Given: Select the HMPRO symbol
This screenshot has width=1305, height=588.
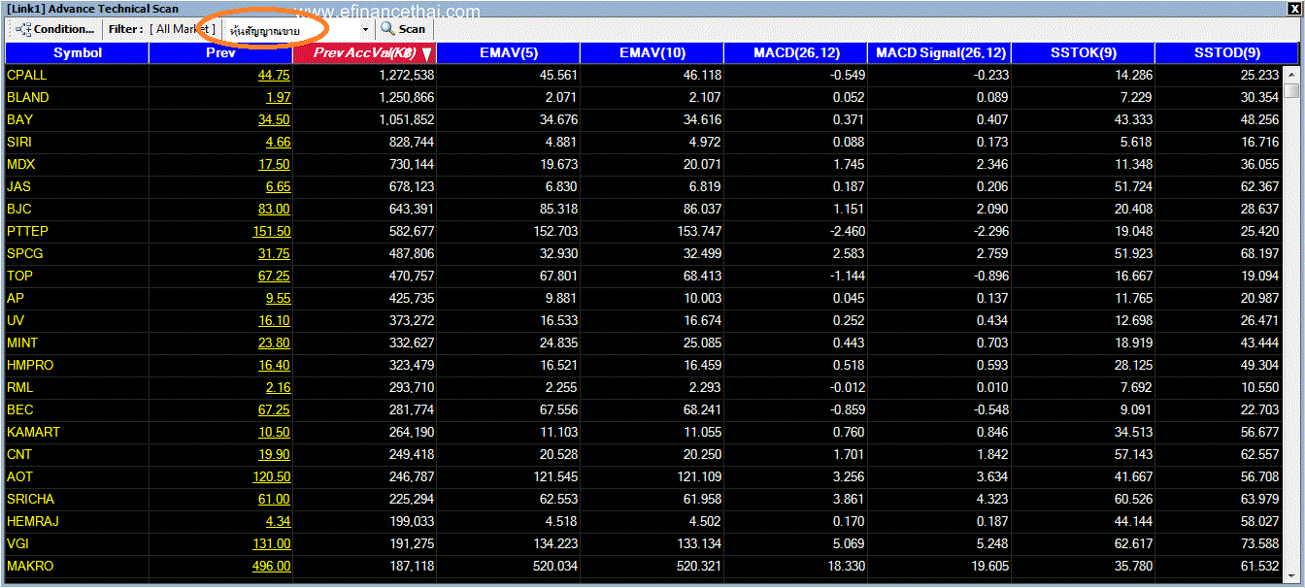Looking at the screenshot, I should tap(30, 365).
